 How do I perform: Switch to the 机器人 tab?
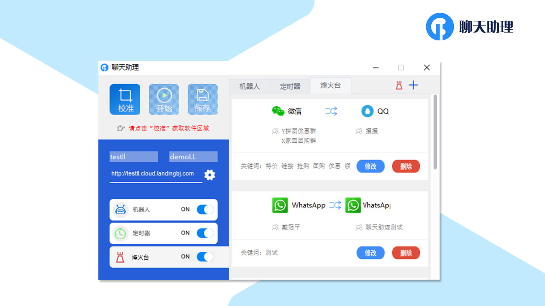pyautogui.click(x=250, y=86)
